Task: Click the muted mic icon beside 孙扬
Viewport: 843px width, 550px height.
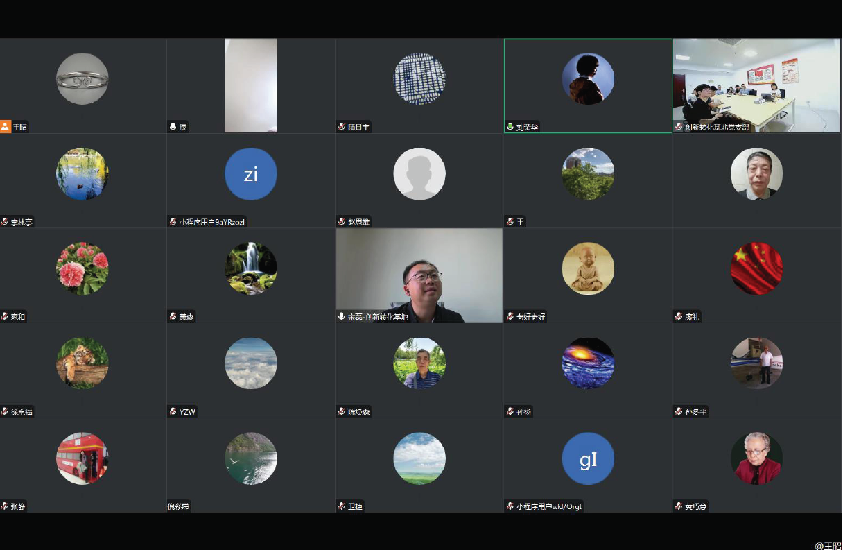Action: tap(510, 411)
